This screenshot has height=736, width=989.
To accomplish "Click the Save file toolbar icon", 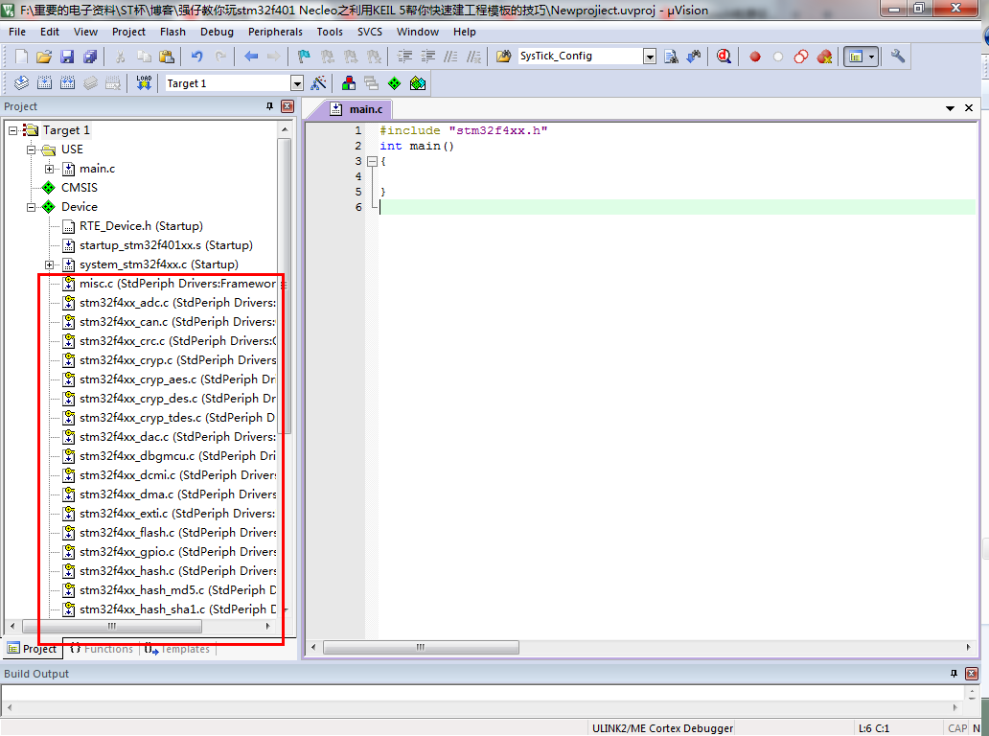I will (x=67, y=57).
